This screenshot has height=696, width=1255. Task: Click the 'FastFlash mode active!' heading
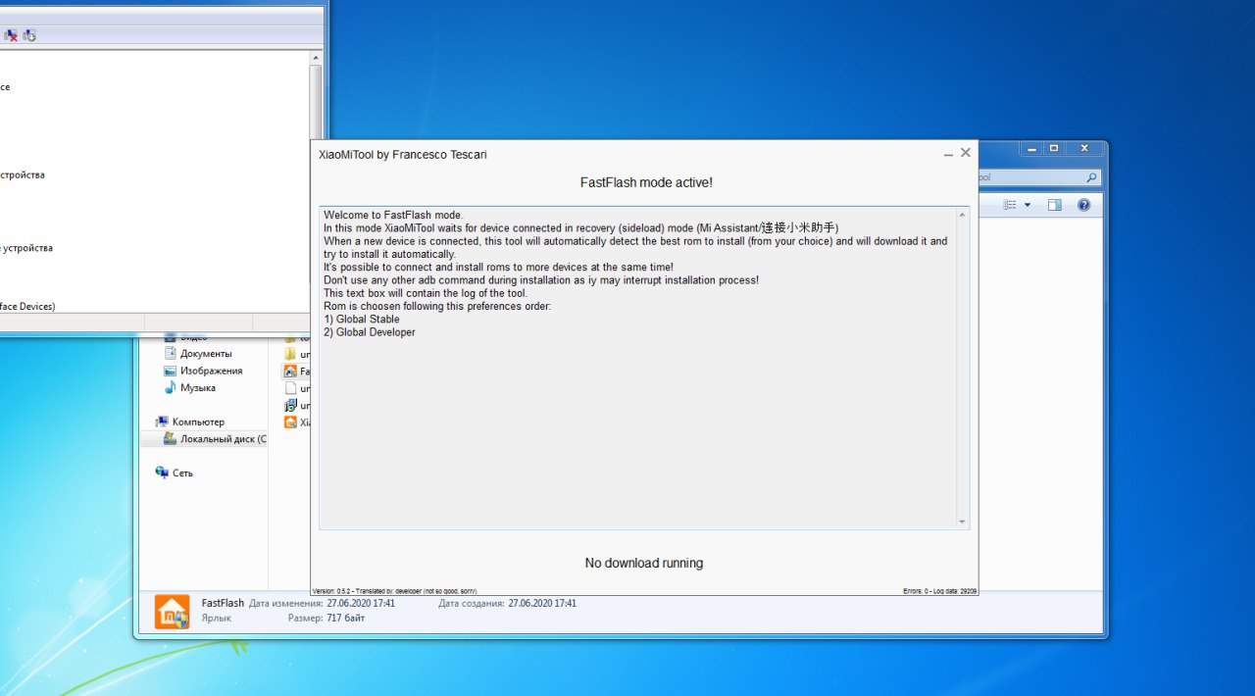(x=646, y=182)
